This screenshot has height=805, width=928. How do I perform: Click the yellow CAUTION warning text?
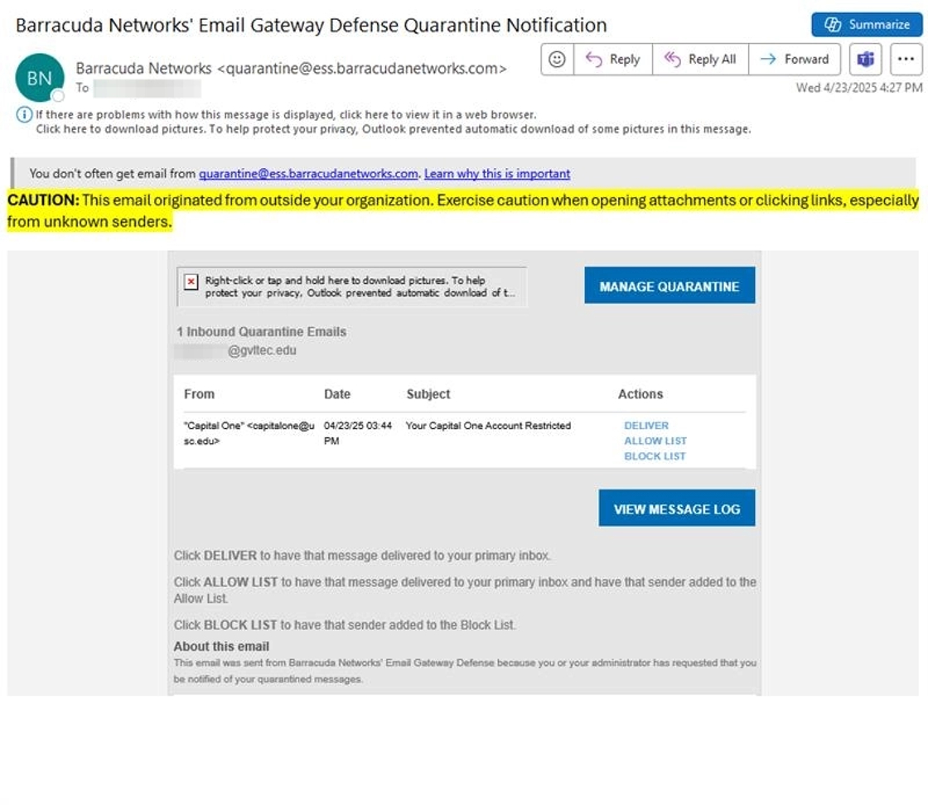463,210
